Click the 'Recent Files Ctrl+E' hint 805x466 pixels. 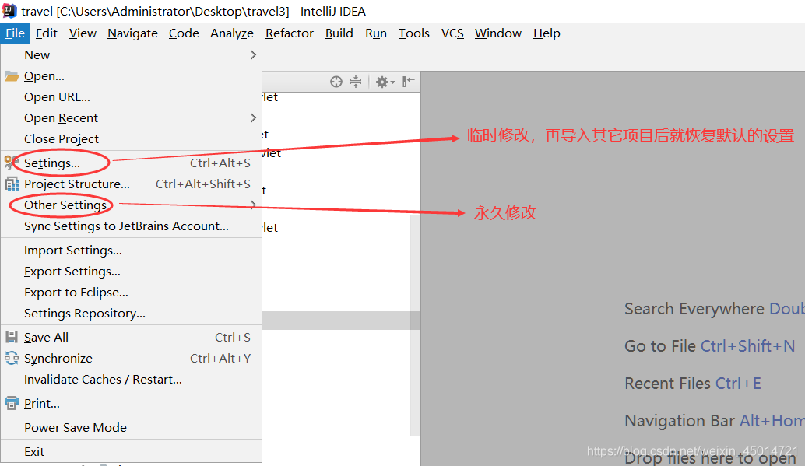coord(693,384)
